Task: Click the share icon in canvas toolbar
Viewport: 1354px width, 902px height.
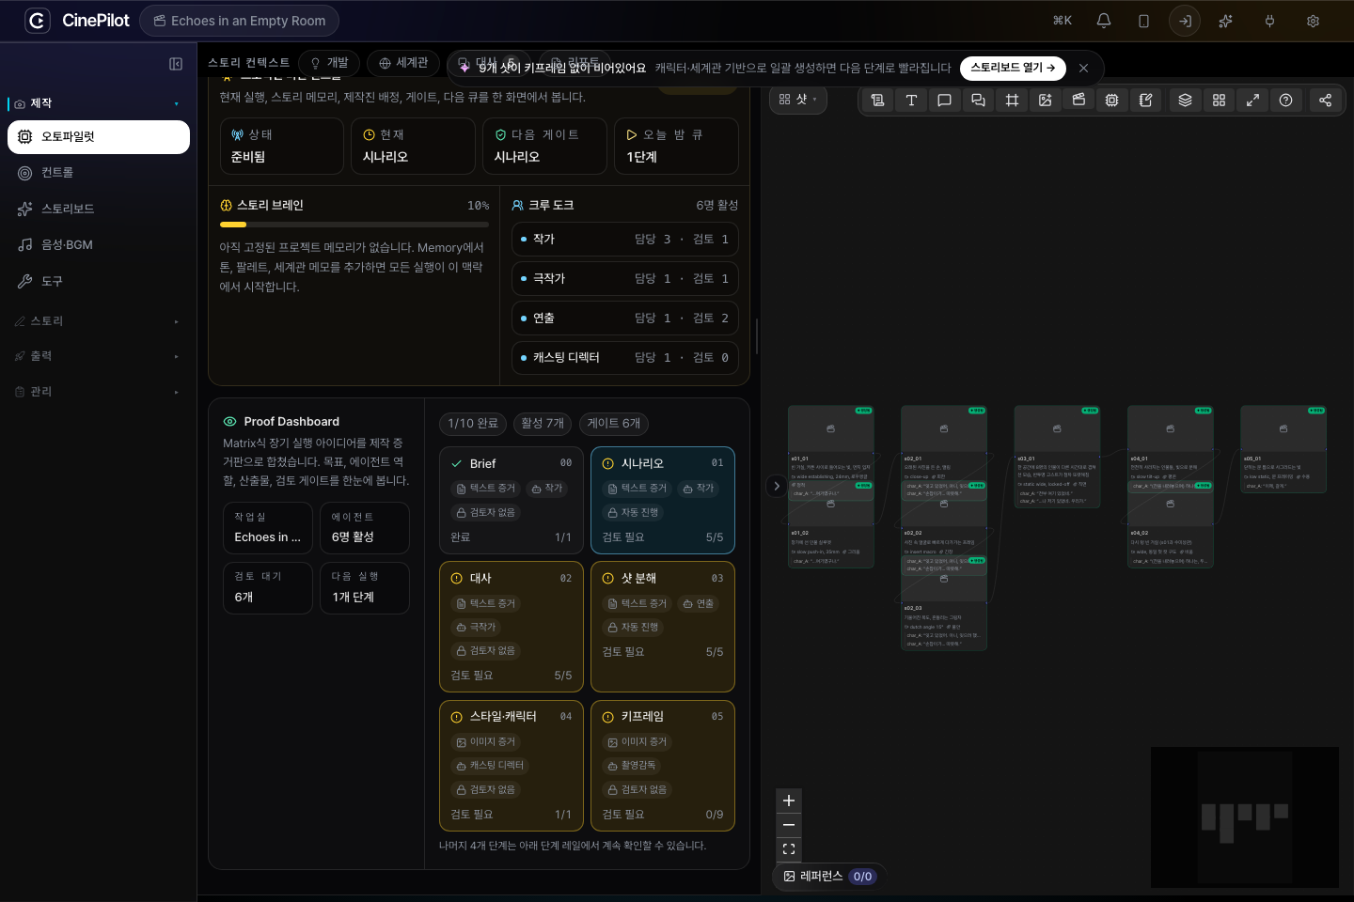Action: (x=1325, y=100)
